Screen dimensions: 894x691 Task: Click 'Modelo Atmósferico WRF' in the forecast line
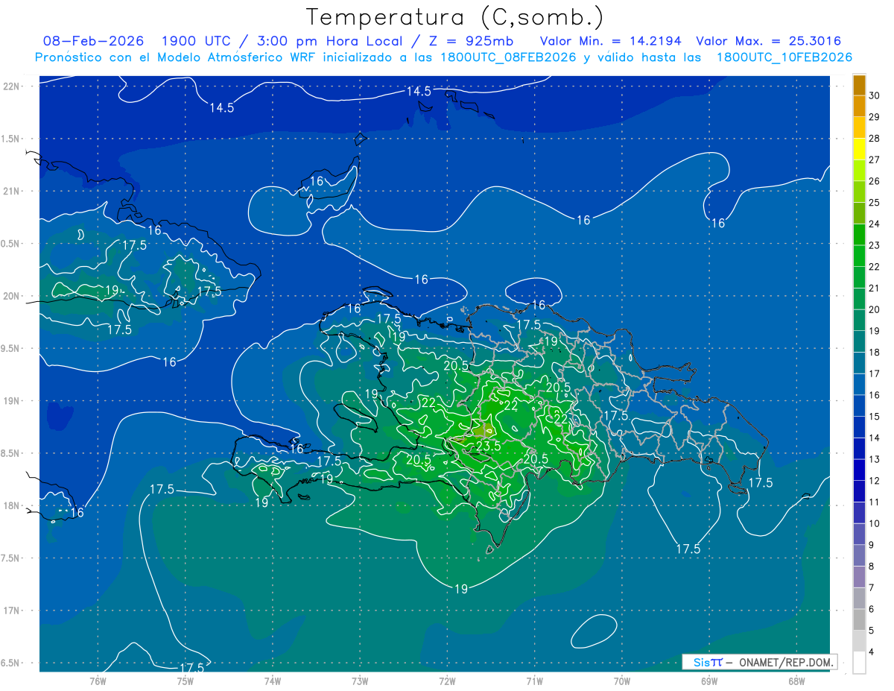[235, 57]
